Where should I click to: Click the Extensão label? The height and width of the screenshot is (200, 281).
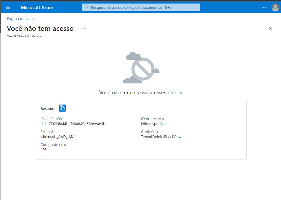tap(48, 132)
